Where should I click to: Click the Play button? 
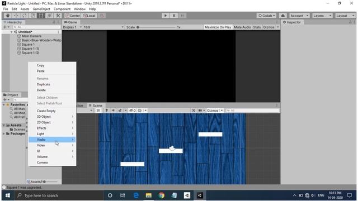[166, 16]
